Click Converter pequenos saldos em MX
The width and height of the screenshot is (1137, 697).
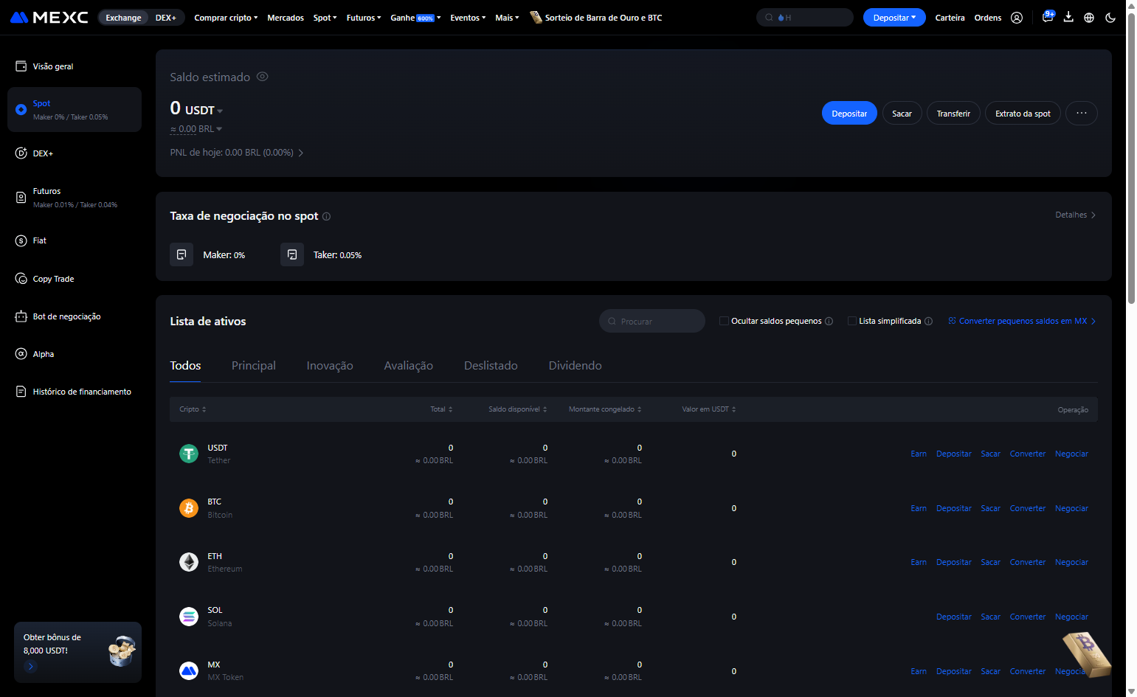(1022, 321)
